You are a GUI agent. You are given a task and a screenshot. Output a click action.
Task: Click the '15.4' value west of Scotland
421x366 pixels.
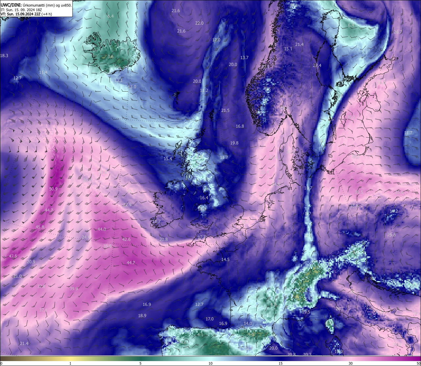(x=168, y=159)
